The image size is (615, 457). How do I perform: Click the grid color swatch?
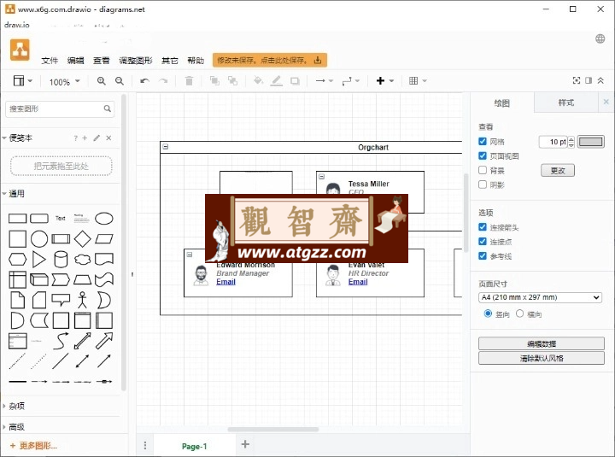point(591,142)
